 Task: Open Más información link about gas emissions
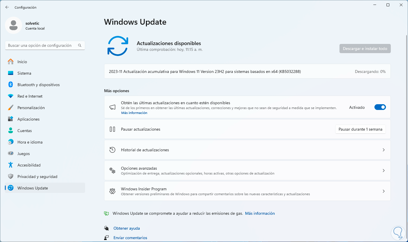tap(260, 213)
